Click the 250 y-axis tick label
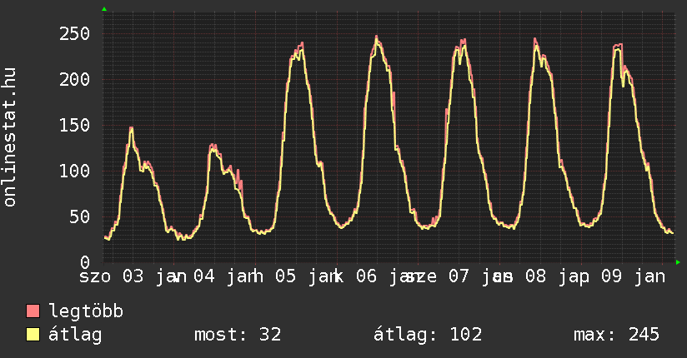 click(x=74, y=33)
